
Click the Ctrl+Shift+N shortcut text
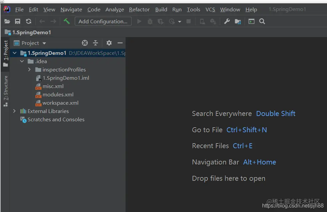(x=247, y=130)
